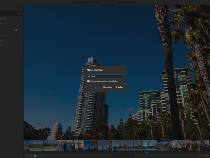
Task: Set rating to two stars
Action: (x=125, y=156)
